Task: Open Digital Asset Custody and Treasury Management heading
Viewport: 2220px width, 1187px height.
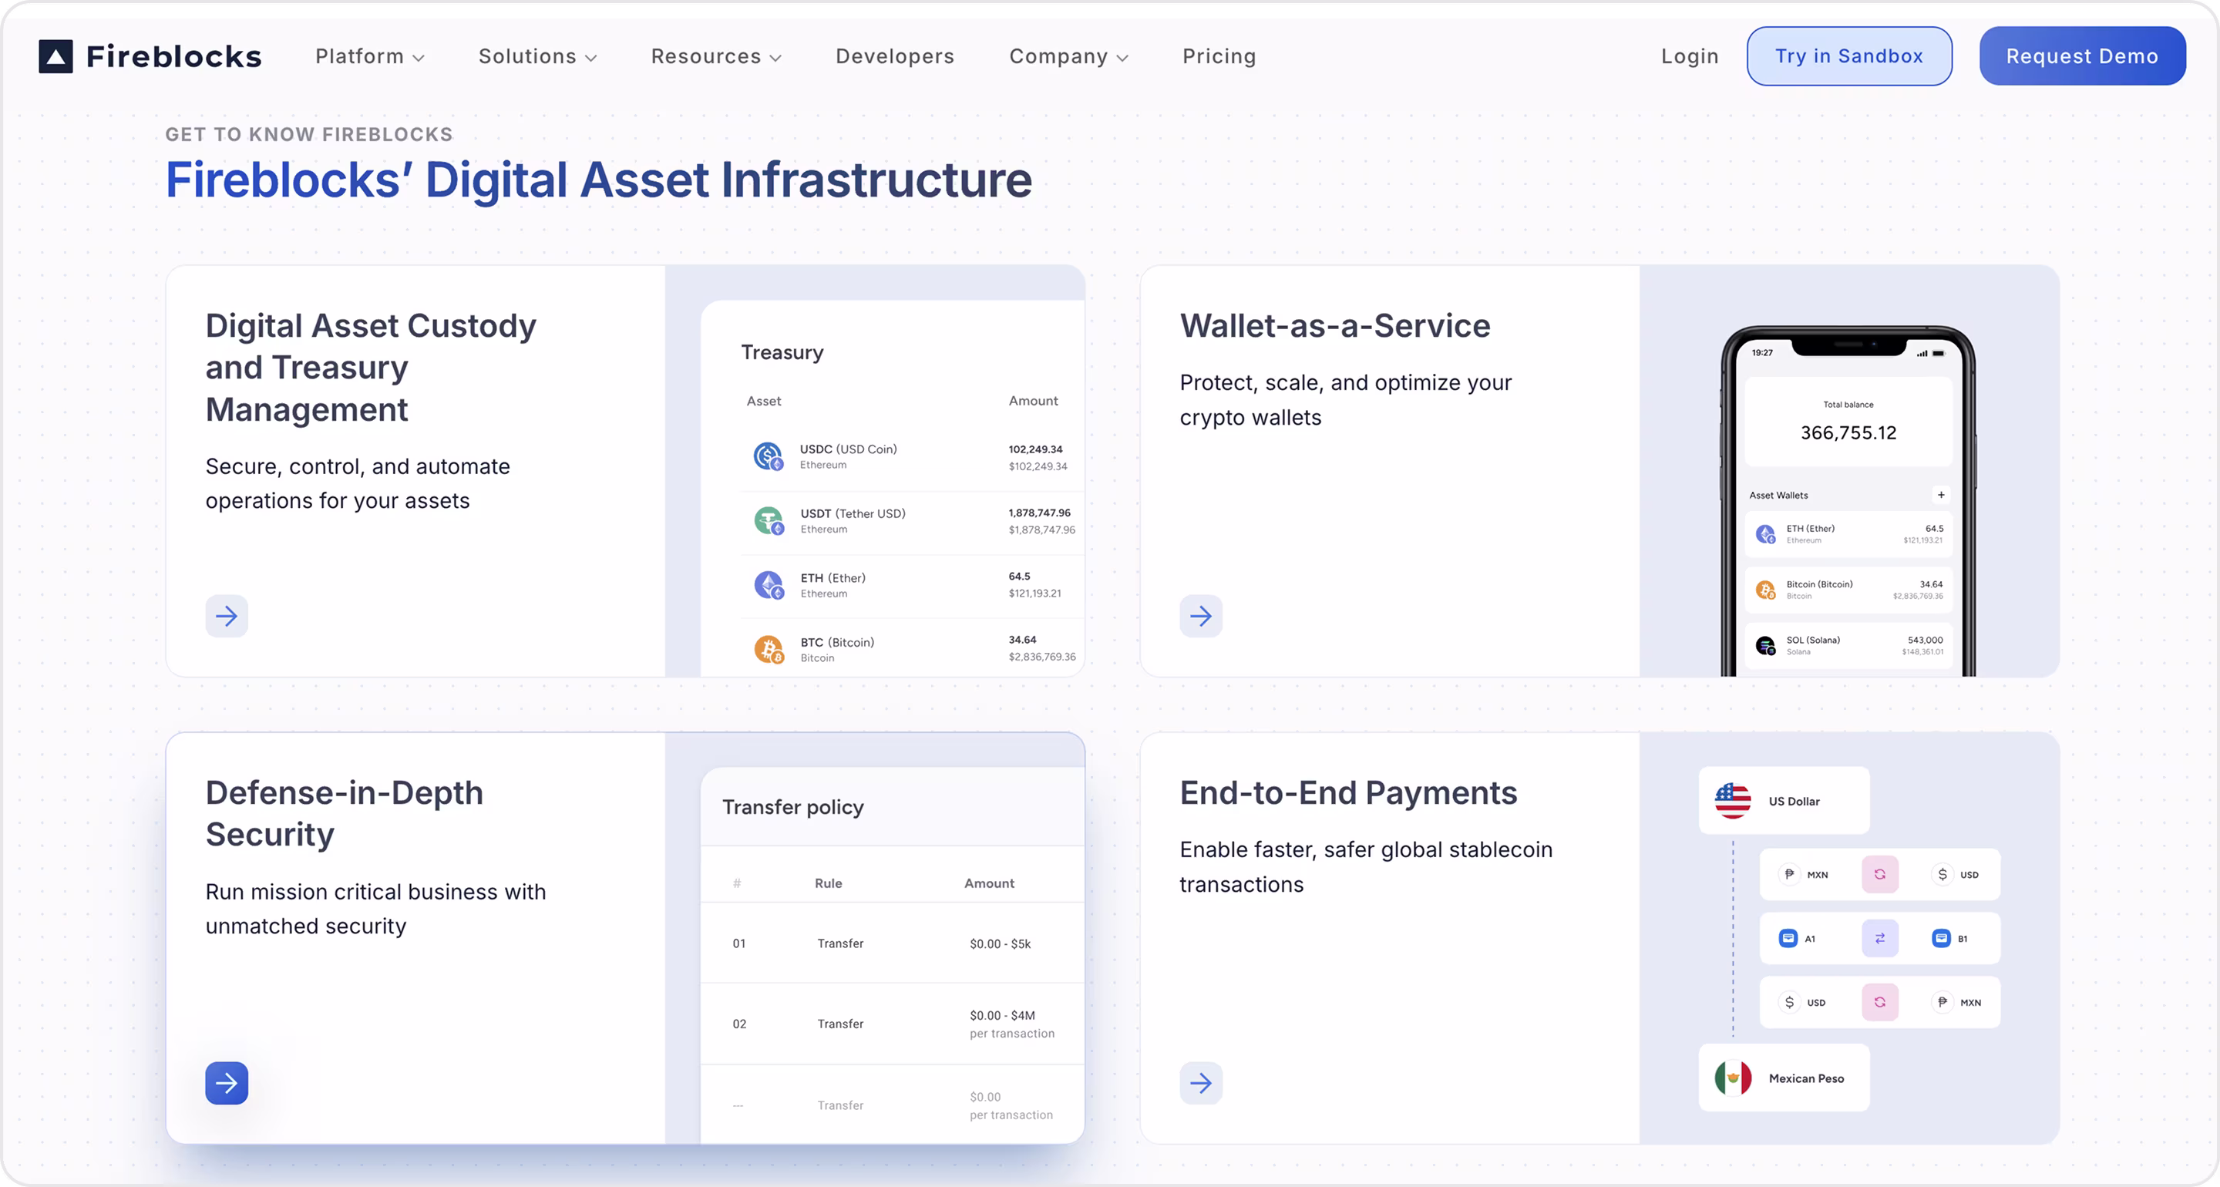Action: (371, 367)
